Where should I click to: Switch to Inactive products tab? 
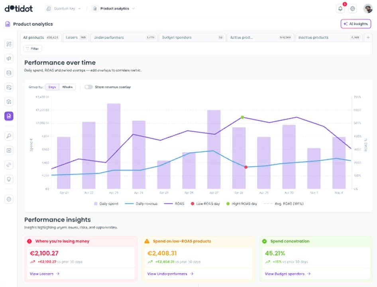pos(329,37)
